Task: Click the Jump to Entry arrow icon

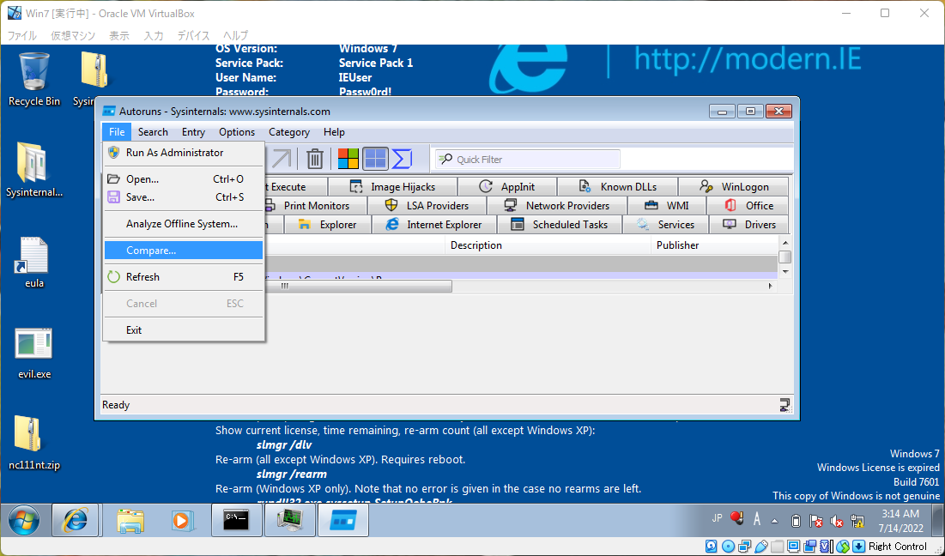Action: coord(282,159)
